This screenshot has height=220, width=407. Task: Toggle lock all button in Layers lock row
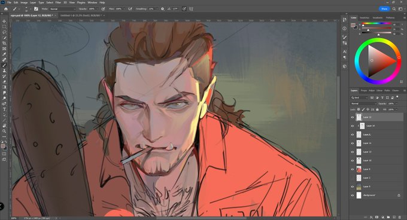pyautogui.click(x=378, y=109)
